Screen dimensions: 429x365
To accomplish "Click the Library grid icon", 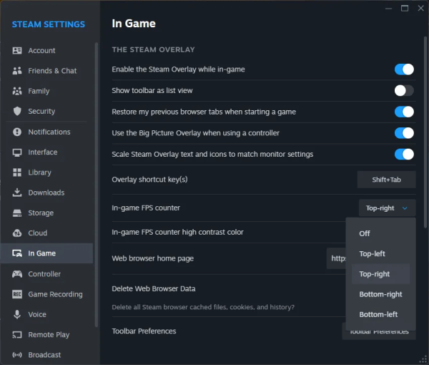I will point(17,172).
